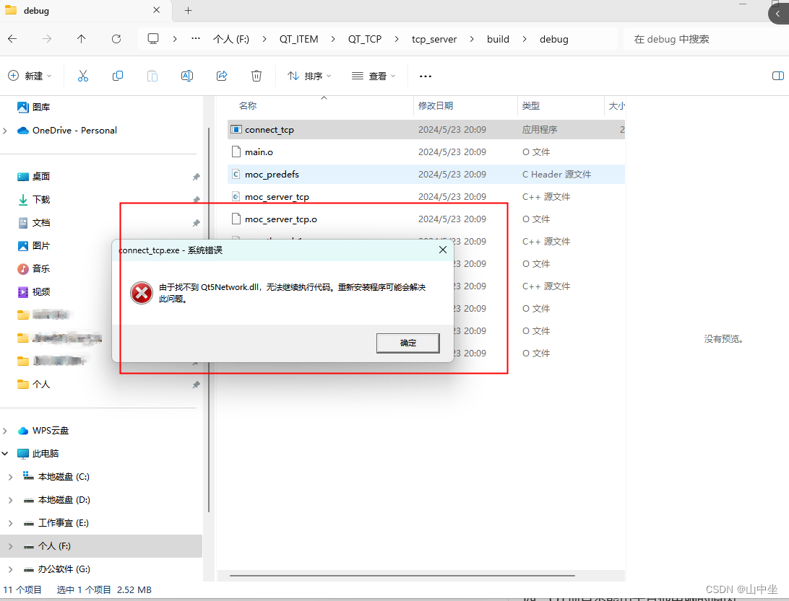
Task: Open 下载 in quick access
Action: click(x=34, y=200)
